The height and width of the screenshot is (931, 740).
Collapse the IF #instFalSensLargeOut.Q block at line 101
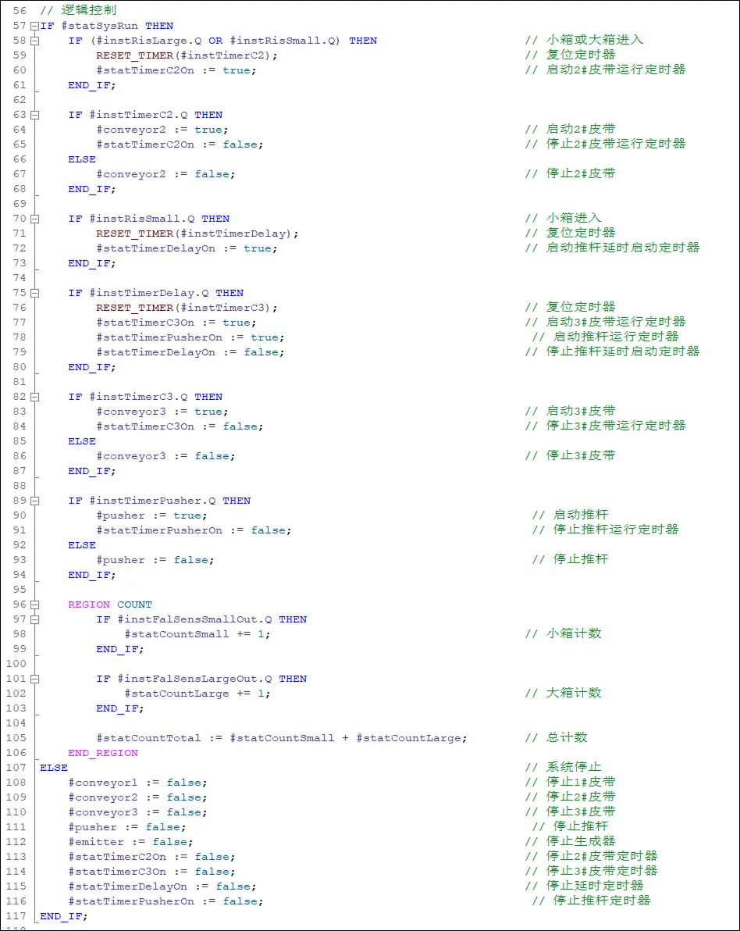click(x=34, y=680)
